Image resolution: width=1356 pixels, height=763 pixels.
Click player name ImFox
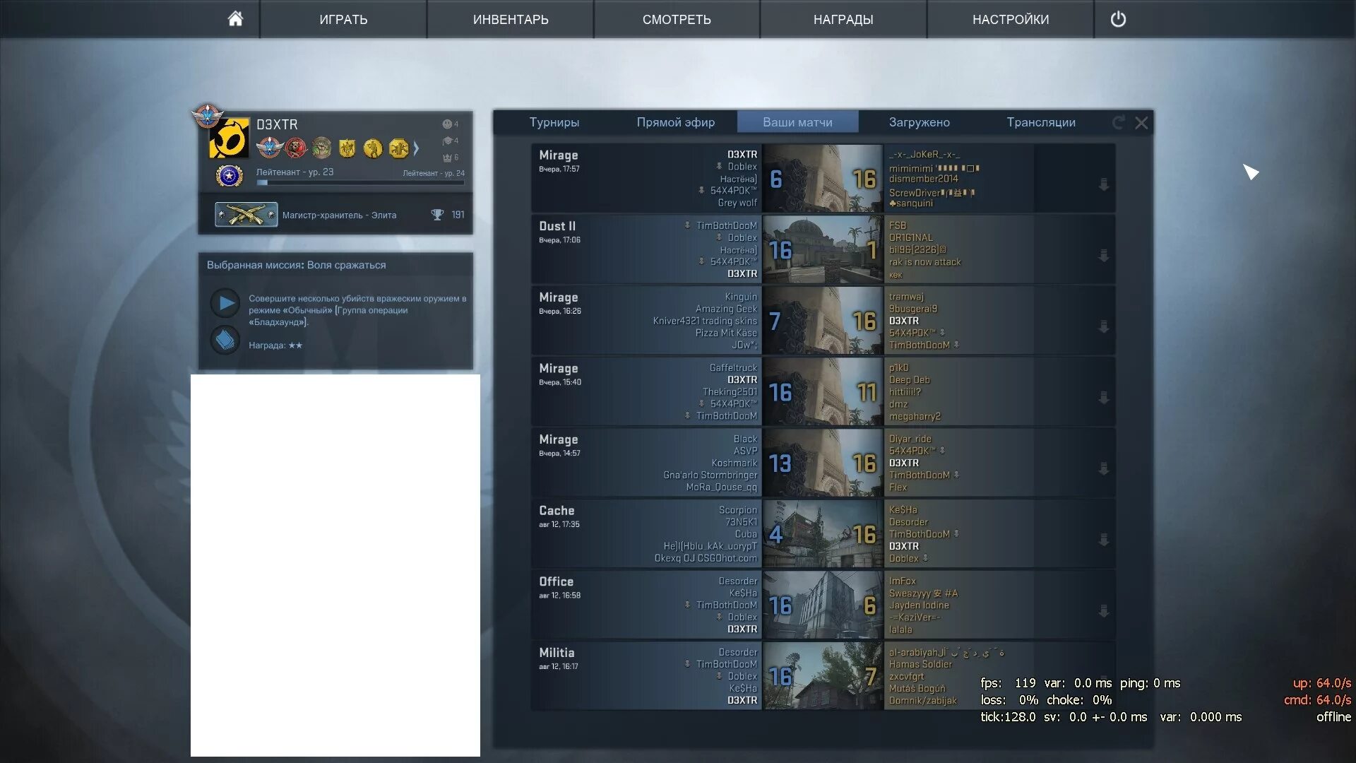[x=902, y=581]
